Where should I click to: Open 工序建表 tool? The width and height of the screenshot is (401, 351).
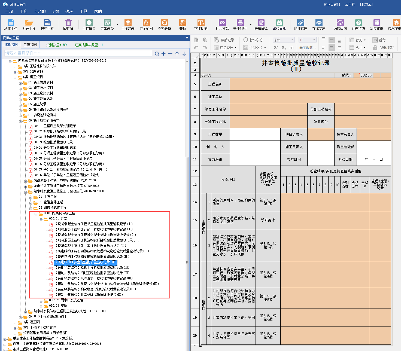tap(128, 25)
